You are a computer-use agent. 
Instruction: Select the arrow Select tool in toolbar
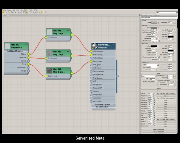pos(3,12)
